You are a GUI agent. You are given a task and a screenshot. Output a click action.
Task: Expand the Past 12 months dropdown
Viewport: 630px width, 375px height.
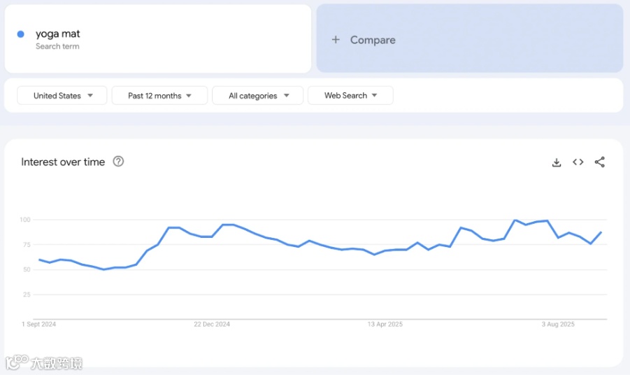click(159, 96)
